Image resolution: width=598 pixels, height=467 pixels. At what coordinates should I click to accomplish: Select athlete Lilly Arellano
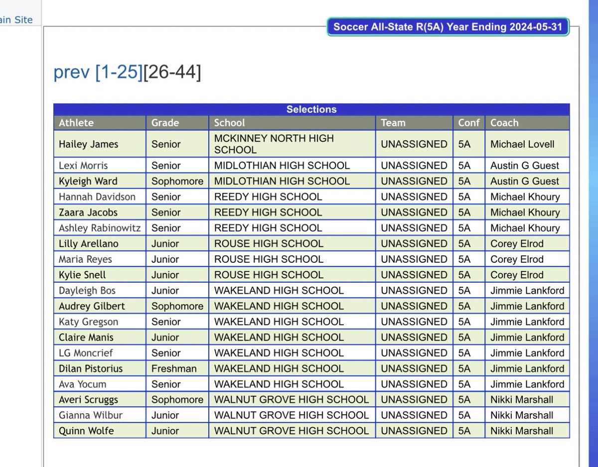point(88,244)
